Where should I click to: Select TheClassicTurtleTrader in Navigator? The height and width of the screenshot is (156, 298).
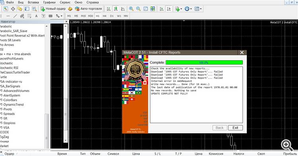pos(15,72)
